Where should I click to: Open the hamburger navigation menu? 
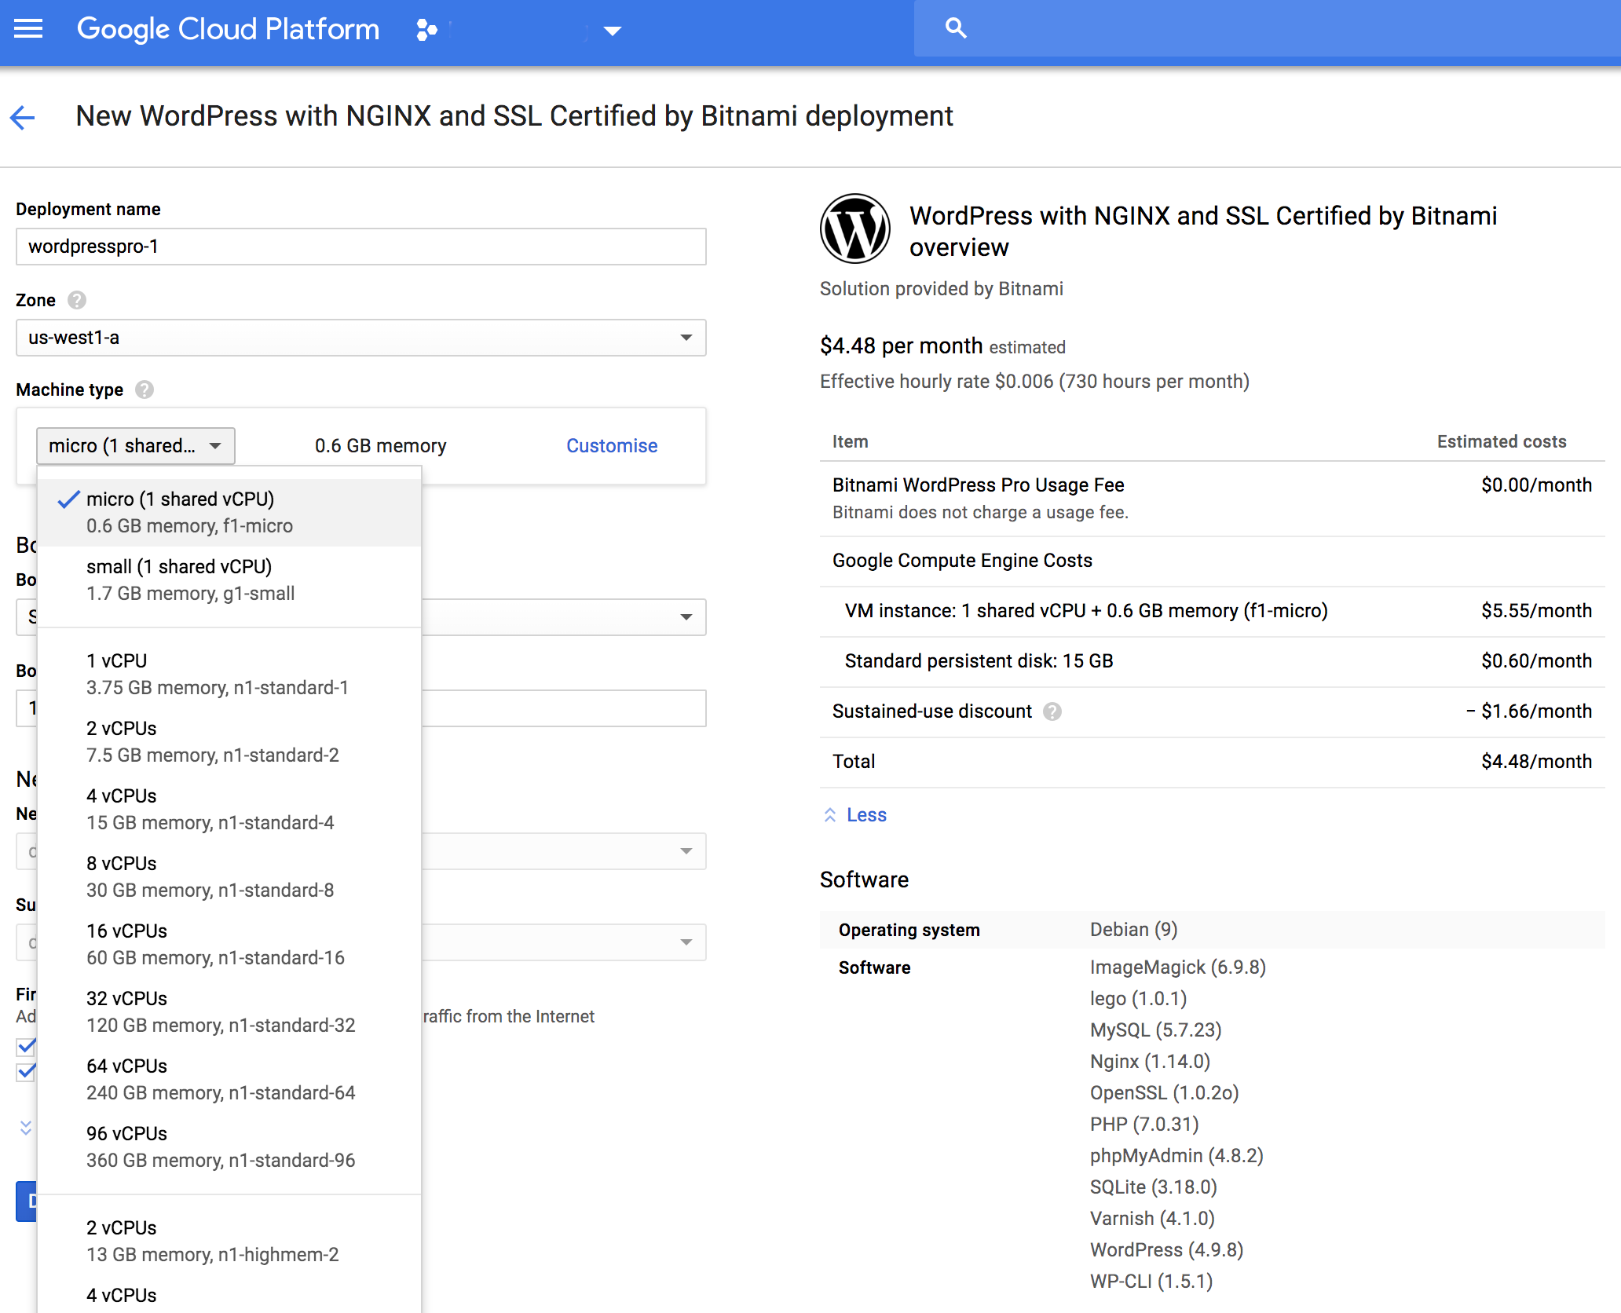(x=28, y=29)
